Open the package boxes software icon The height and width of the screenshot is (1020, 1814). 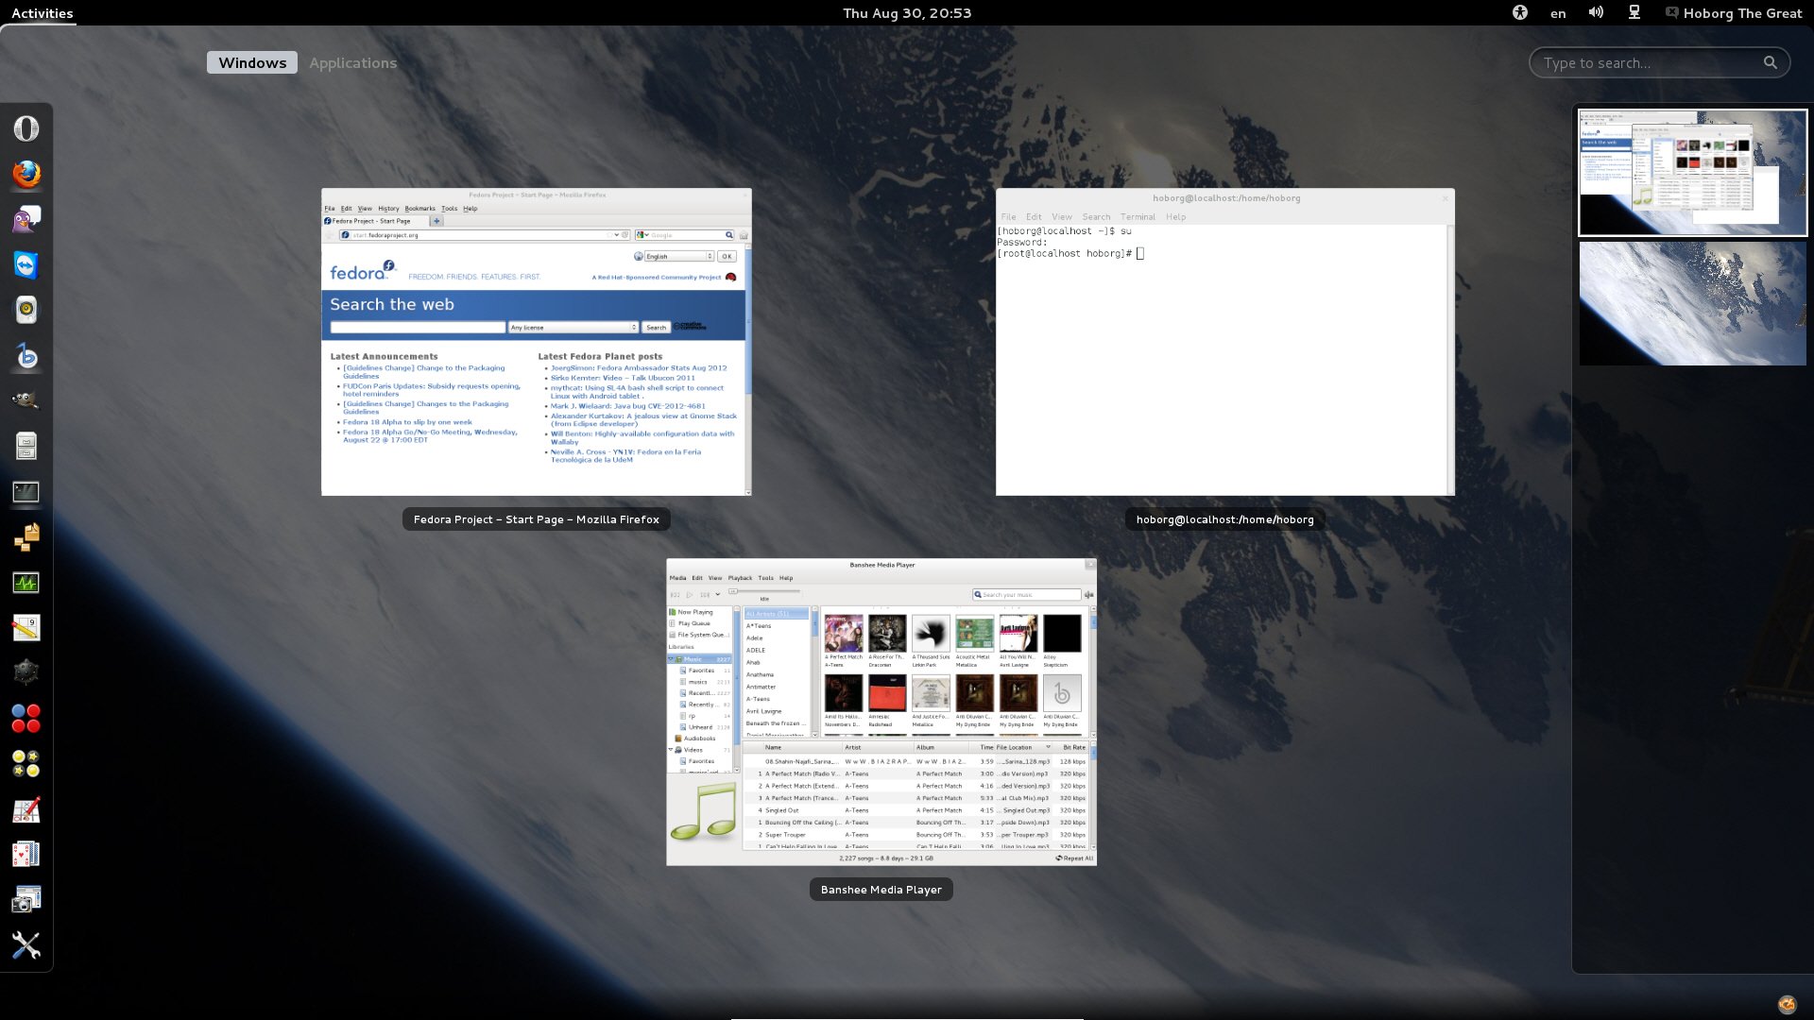coord(26,536)
